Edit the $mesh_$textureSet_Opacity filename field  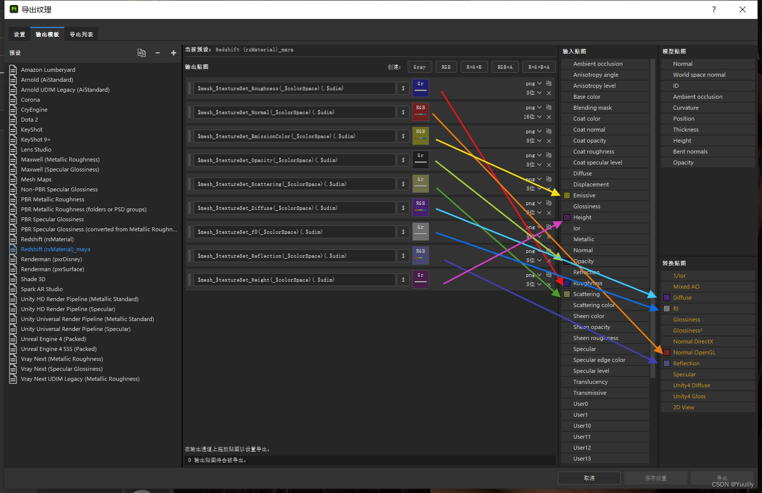[x=294, y=160]
